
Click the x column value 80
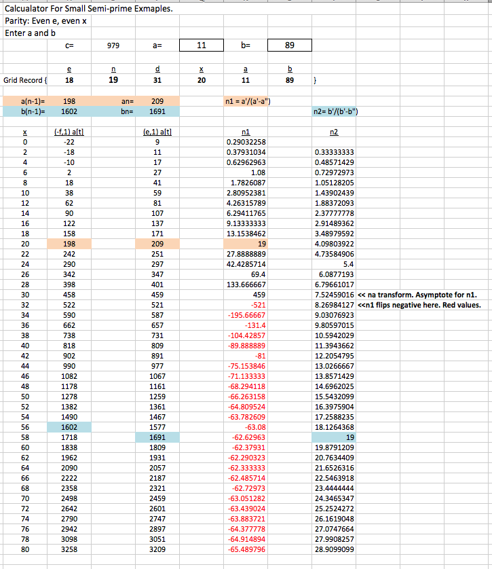click(x=25, y=549)
